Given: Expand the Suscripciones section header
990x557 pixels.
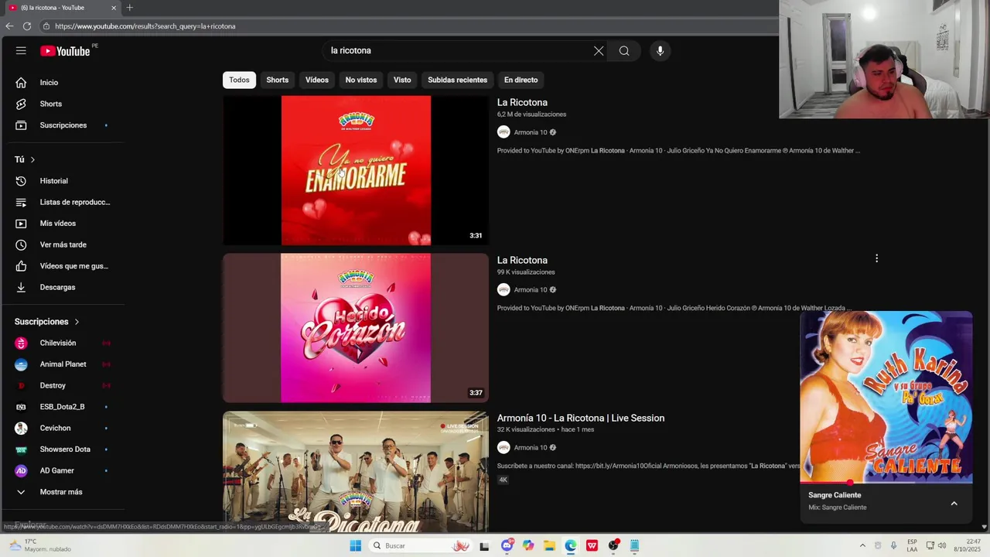Looking at the screenshot, I should [47, 321].
